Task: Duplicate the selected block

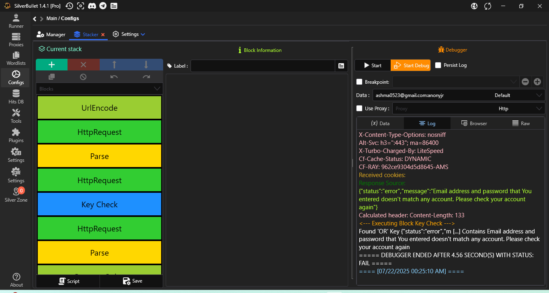Action: 51,77
